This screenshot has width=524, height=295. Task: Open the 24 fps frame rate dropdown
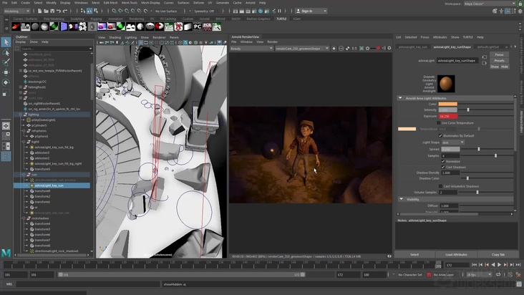pyautogui.click(x=479, y=275)
